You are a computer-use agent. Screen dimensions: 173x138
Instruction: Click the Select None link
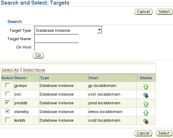coord(34,70)
